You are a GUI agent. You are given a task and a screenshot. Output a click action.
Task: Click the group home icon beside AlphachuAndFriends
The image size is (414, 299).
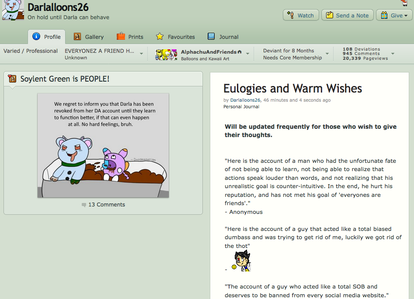[240, 52]
